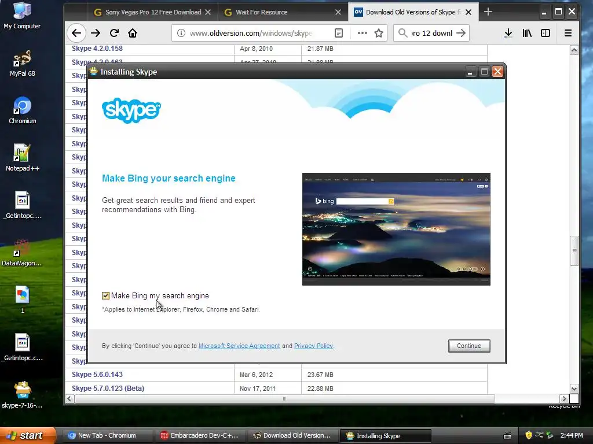Screen dimensions: 593x444
Task: Switch to Download Old Version taskbar item
Action: [293, 435]
